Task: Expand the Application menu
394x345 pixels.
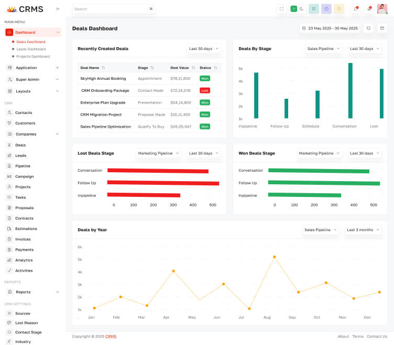Action: click(33, 68)
